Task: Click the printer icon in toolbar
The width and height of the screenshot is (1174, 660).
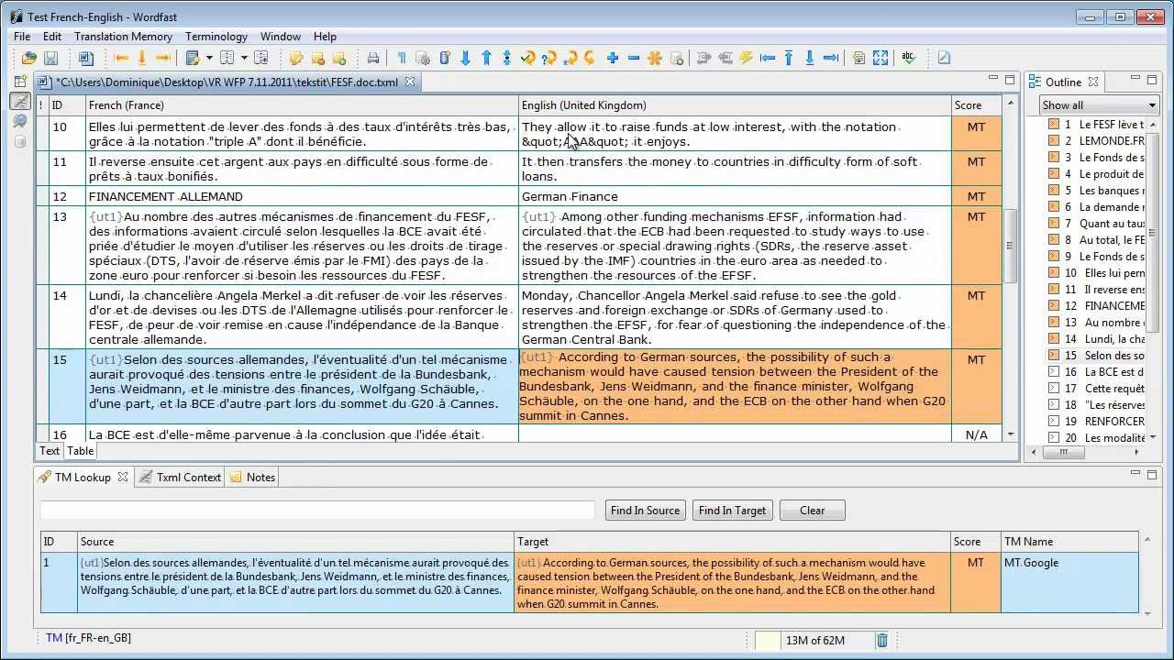Action: 373,58
